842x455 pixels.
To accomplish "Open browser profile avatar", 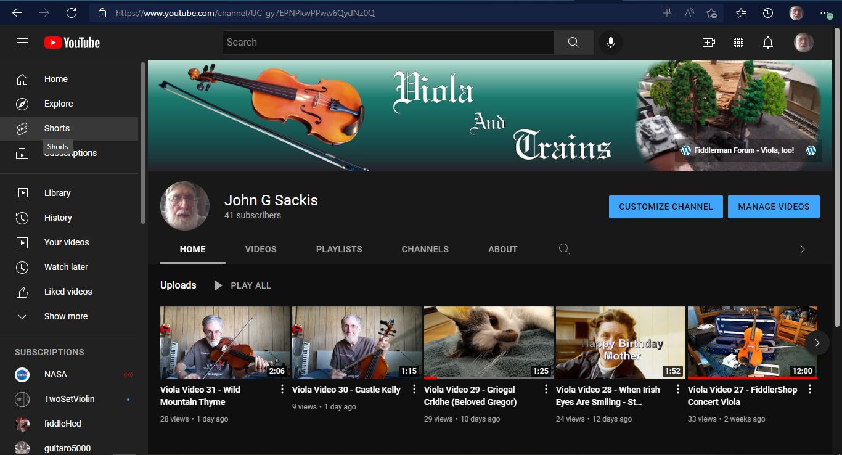I will (x=796, y=12).
